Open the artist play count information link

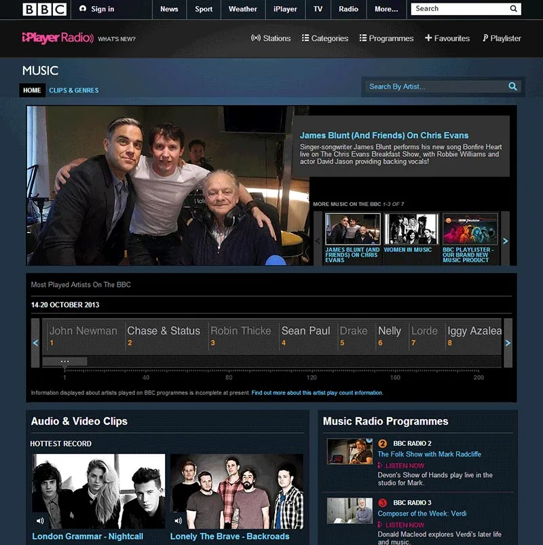coord(317,393)
